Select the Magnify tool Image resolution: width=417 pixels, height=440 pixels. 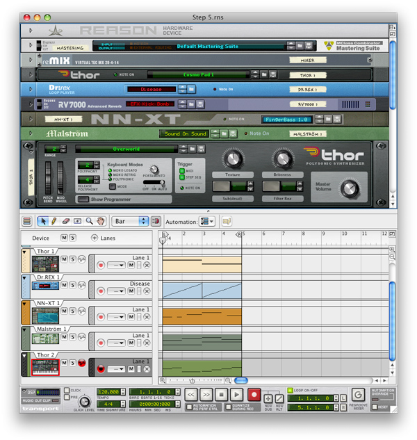pyautogui.click(x=89, y=222)
